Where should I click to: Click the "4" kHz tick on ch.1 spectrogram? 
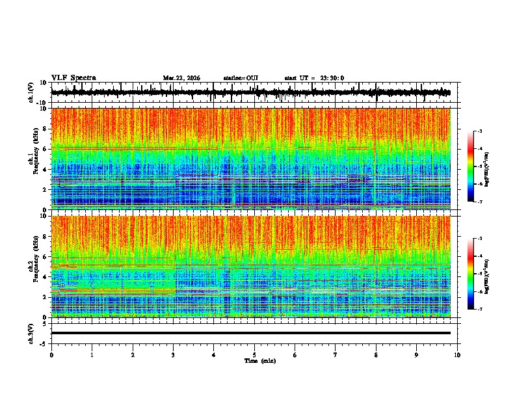pos(46,170)
